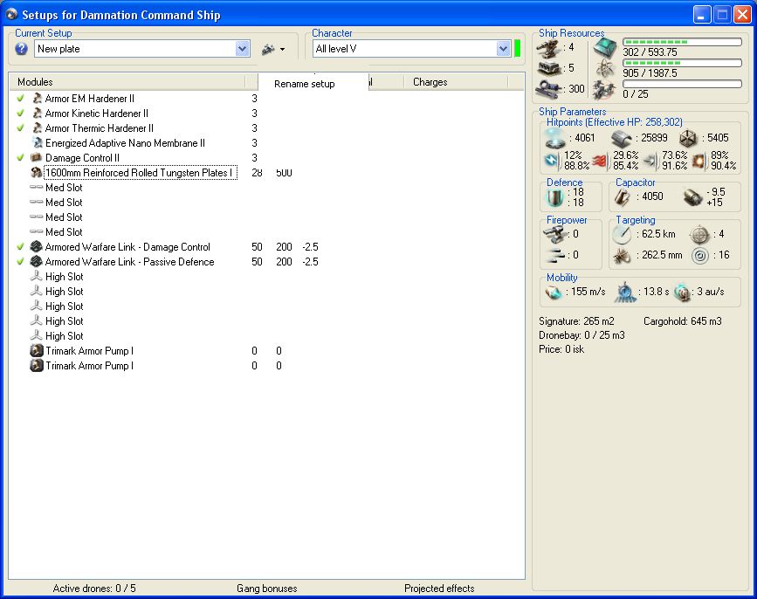The image size is (757, 599).
Task: Click the kinetic resistance icon
Action: (x=650, y=161)
